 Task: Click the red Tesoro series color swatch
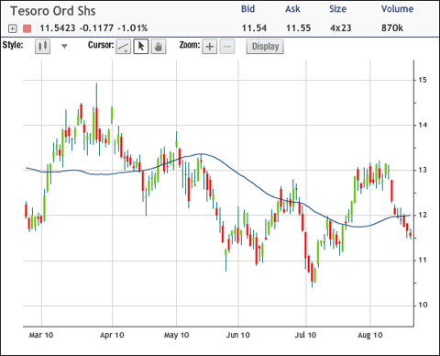27,28
